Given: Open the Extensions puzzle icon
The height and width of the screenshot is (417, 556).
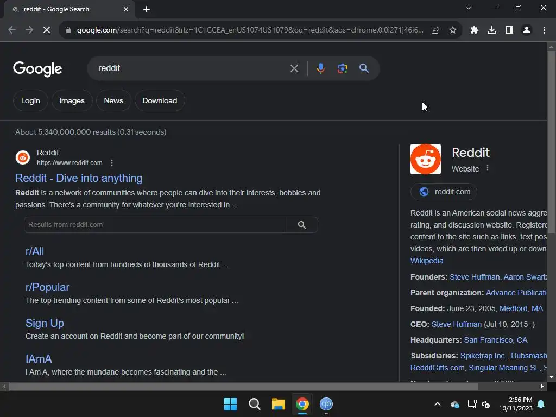Looking at the screenshot, I should (x=475, y=30).
